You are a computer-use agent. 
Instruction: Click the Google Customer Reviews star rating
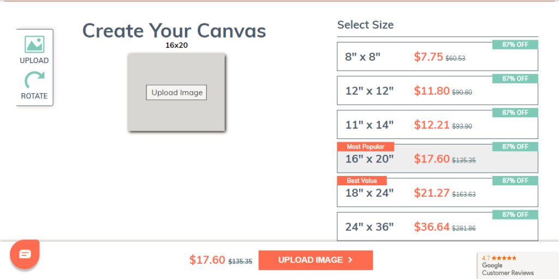pos(499,258)
